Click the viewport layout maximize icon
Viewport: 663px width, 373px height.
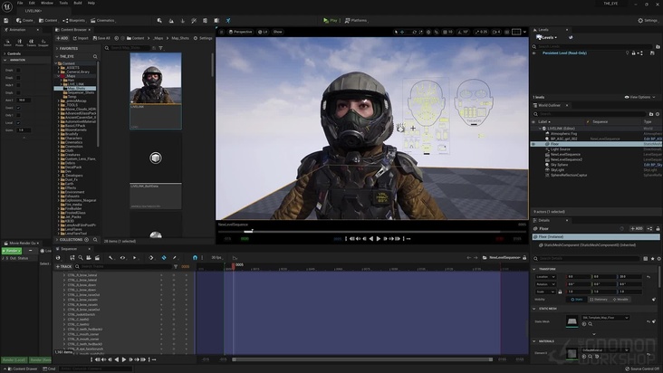[516, 32]
